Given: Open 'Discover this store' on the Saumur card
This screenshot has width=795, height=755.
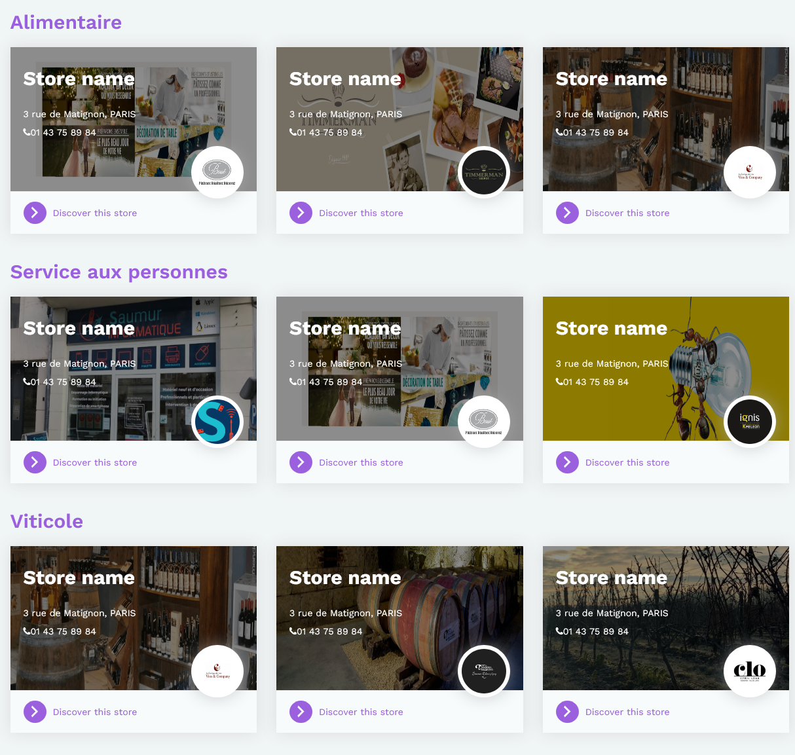Looking at the screenshot, I should pos(95,462).
